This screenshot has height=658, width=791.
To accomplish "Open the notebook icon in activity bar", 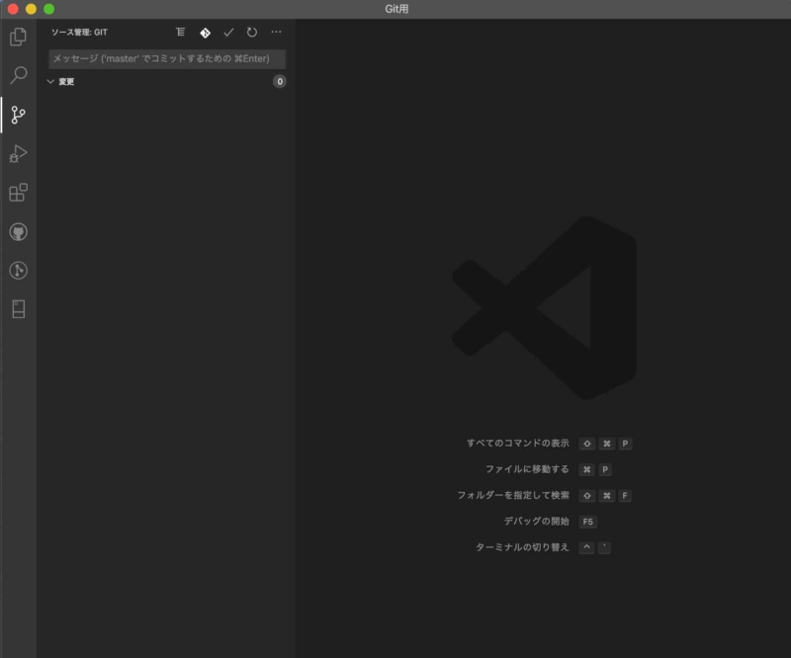I will [x=18, y=309].
